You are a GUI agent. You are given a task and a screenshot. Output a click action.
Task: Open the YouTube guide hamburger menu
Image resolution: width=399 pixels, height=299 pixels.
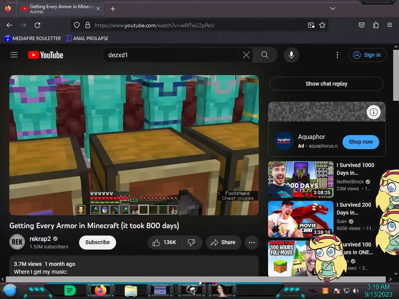[x=14, y=55]
